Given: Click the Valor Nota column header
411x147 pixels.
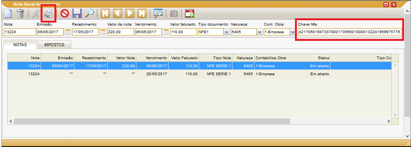Looking at the screenshot, I should pos(122,58).
